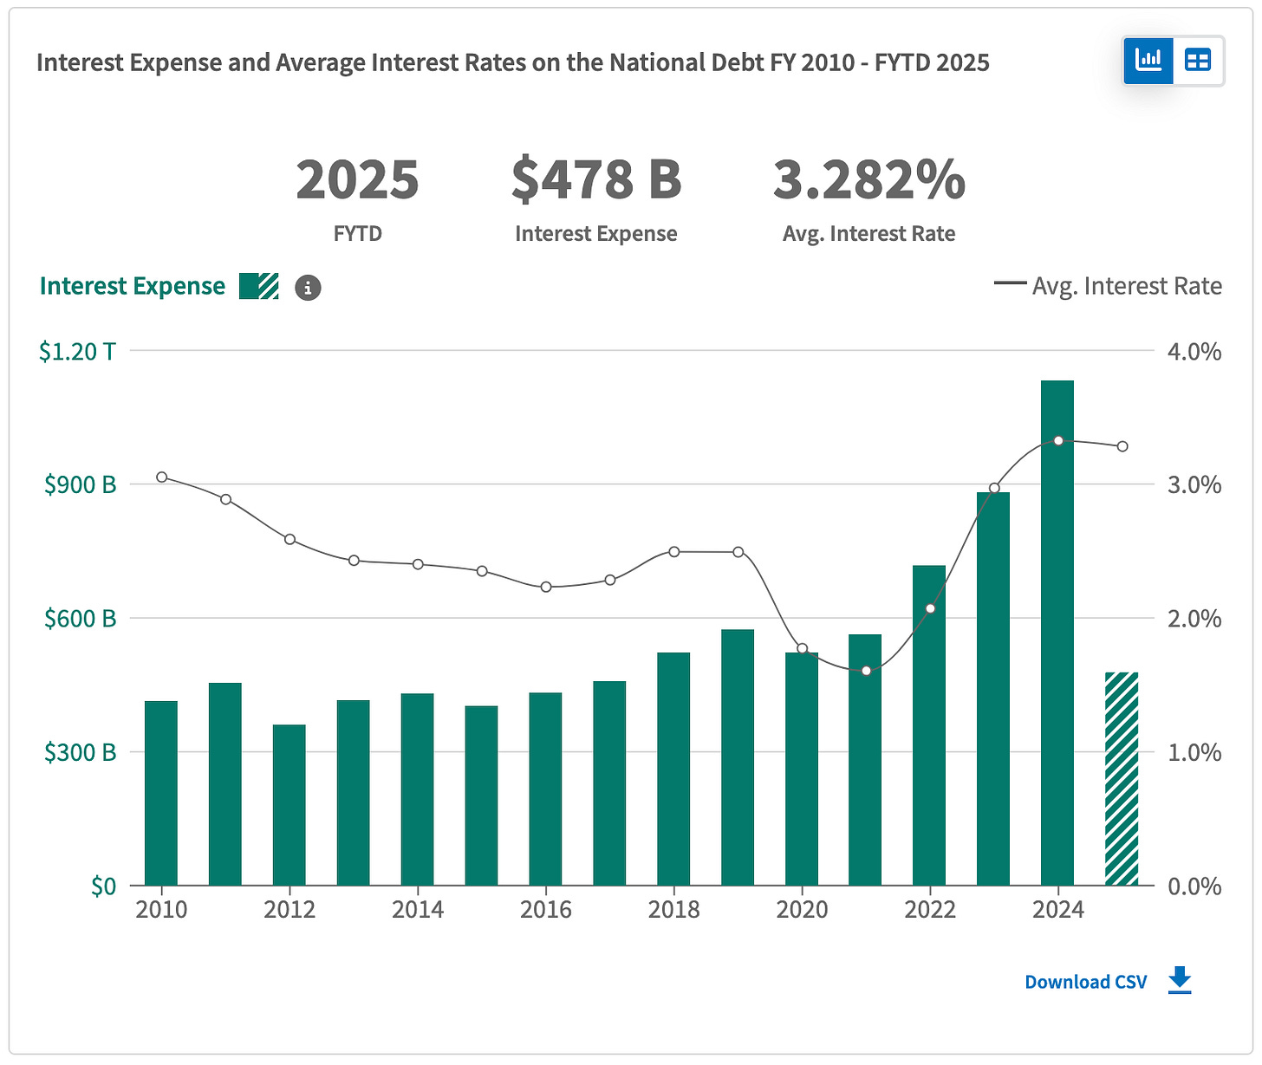Click the 2025 average rate data point

coord(1122,446)
